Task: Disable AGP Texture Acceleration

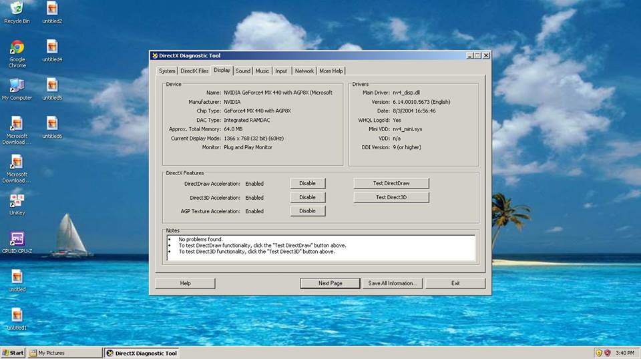Action: click(x=307, y=211)
